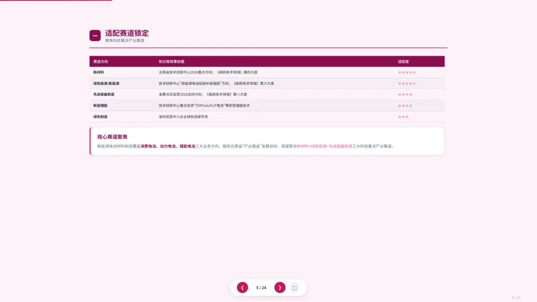This screenshot has height=302, width=537.
Task: Click the subtitle 聚焦科技重点产业赛道
Action: [125, 40]
